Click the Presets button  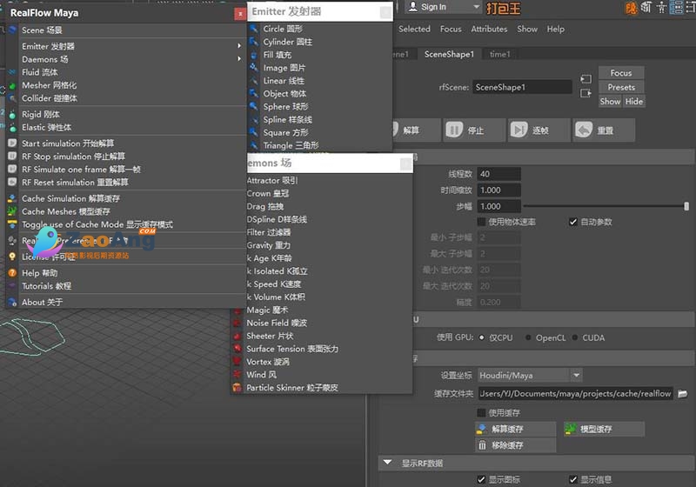(621, 87)
